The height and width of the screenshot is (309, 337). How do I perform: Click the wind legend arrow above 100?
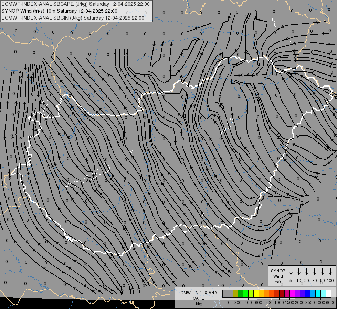(330, 272)
